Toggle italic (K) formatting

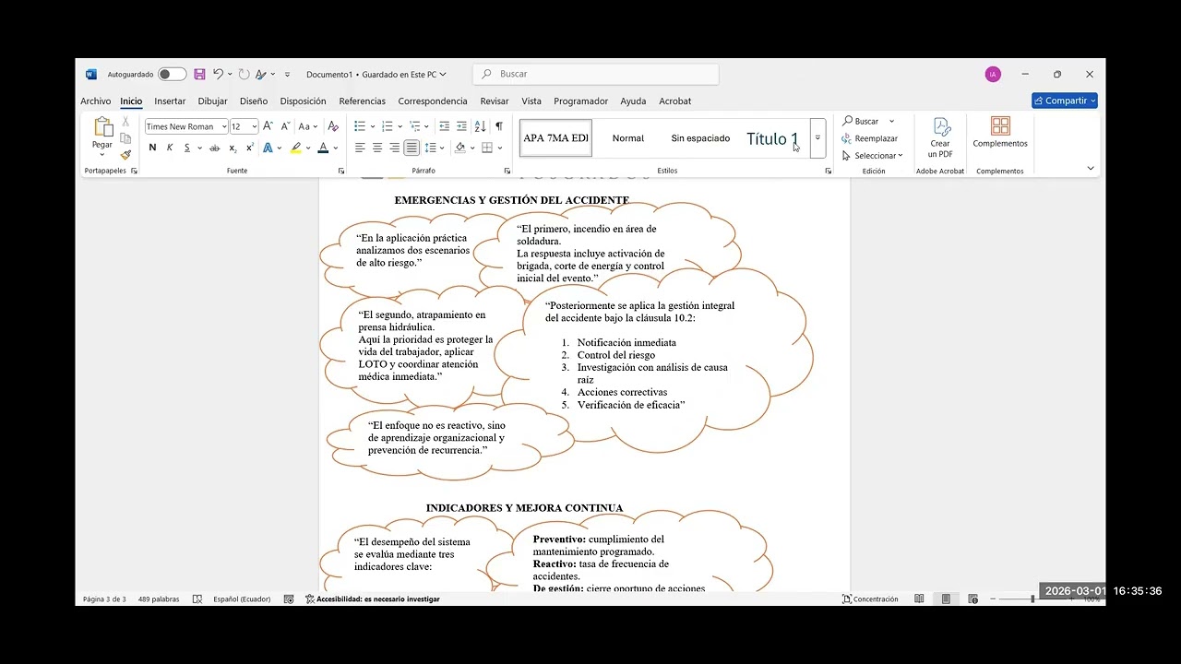coord(170,148)
